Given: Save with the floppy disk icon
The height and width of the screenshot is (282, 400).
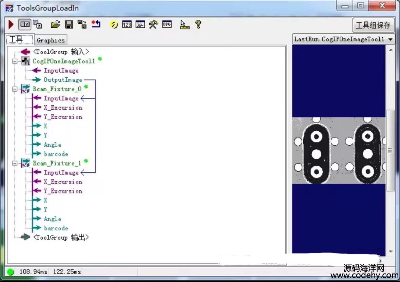Looking at the screenshot, I should coord(69,24).
